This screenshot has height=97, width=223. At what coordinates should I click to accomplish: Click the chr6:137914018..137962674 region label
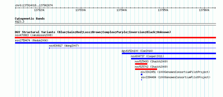34,6
